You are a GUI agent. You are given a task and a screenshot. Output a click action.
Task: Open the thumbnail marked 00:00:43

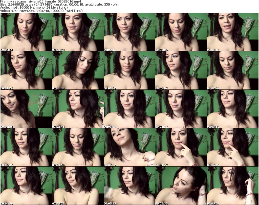click(129, 32)
